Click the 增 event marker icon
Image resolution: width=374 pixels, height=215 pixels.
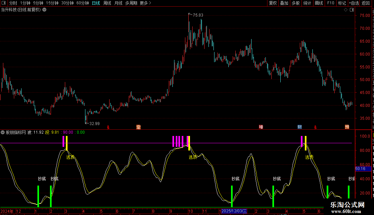tap(261, 127)
